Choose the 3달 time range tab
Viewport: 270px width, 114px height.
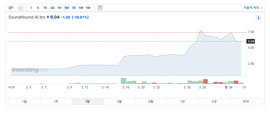coord(119,102)
